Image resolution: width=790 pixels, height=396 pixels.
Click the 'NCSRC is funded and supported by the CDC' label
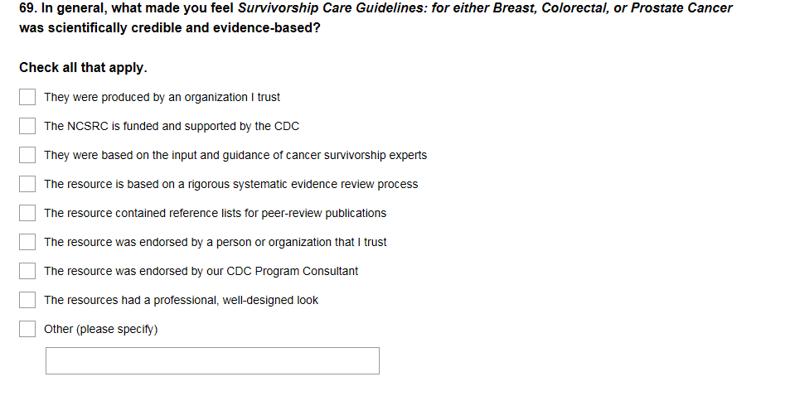[172, 127]
